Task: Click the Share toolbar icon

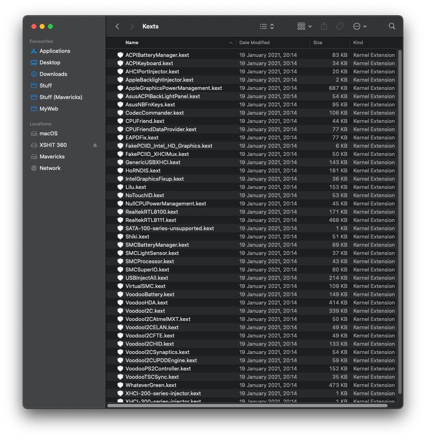Action: (x=324, y=26)
